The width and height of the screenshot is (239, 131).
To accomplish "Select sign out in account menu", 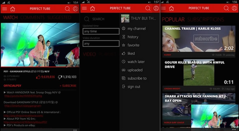I will (x=134, y=87).
